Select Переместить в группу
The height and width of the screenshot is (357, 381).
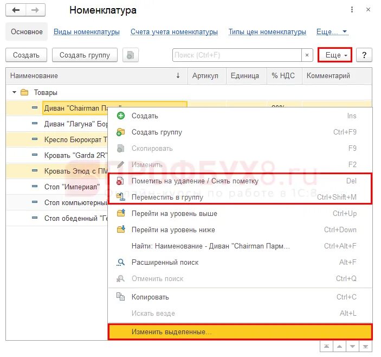tap(240, 197)
